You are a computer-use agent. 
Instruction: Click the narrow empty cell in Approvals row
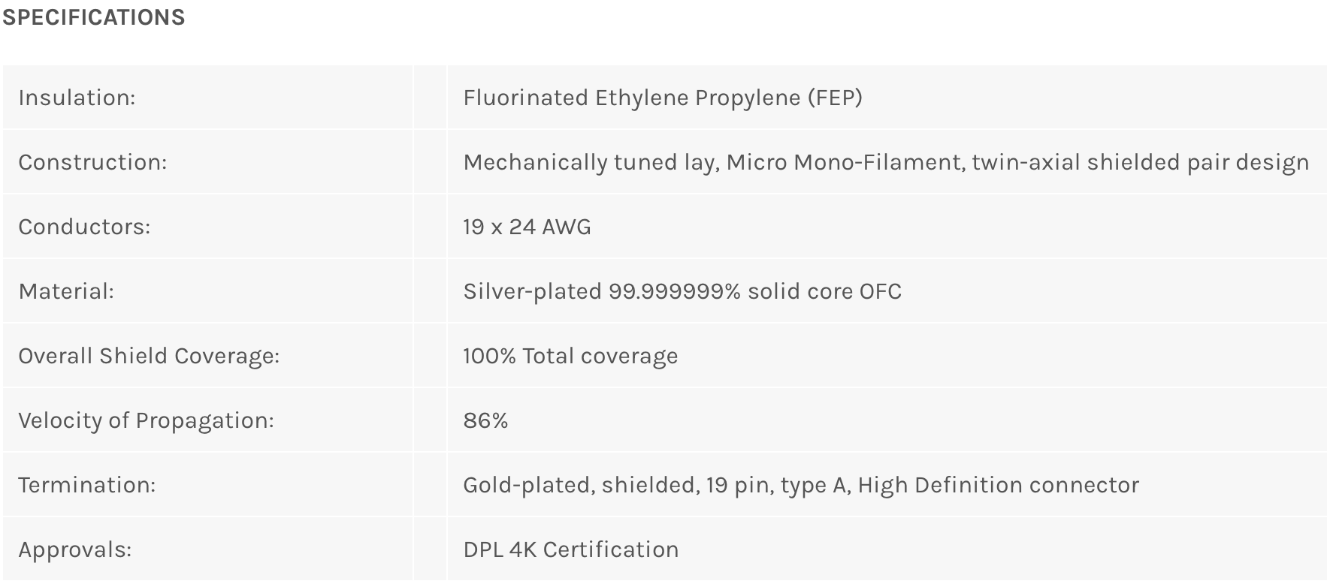[x=430, y=549]
